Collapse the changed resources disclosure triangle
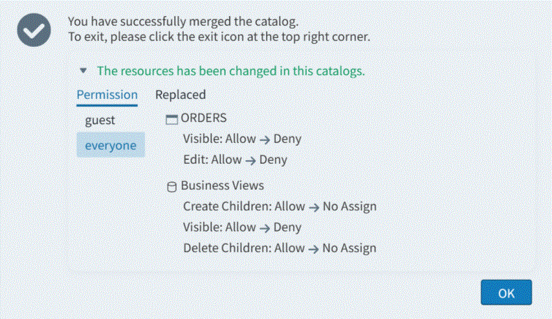 tap(83, 71)
